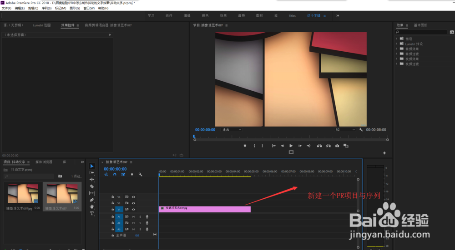This screenshot has width=455, height=250.
Task: Toggle V2 track visibility eye
Action: click(x=133, y=203)
